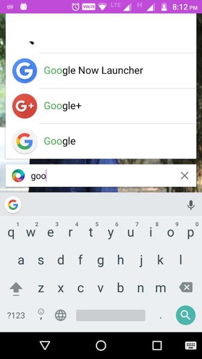Image resolution: width=202 pixels, height=359 pixels.
Task: Focus the search field containing goo
Action: point(101,176)
